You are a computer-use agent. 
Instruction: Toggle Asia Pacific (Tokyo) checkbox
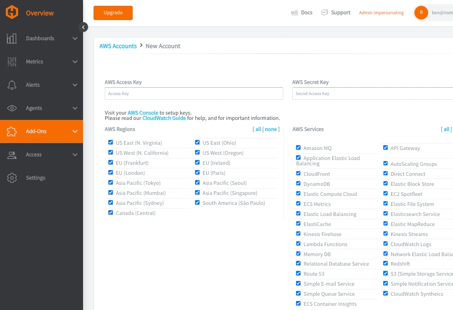[110, 182]
